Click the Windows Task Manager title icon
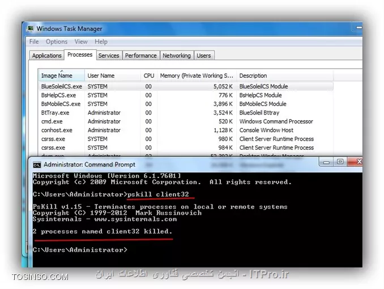The width and height of the screenshot is (384, 289). (x=31, y=29)
